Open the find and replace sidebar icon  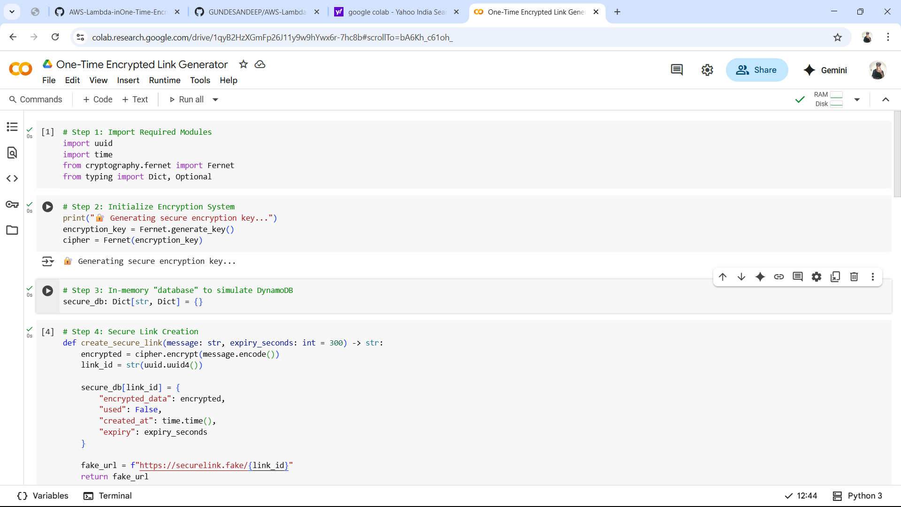click(x=12, y=153)
